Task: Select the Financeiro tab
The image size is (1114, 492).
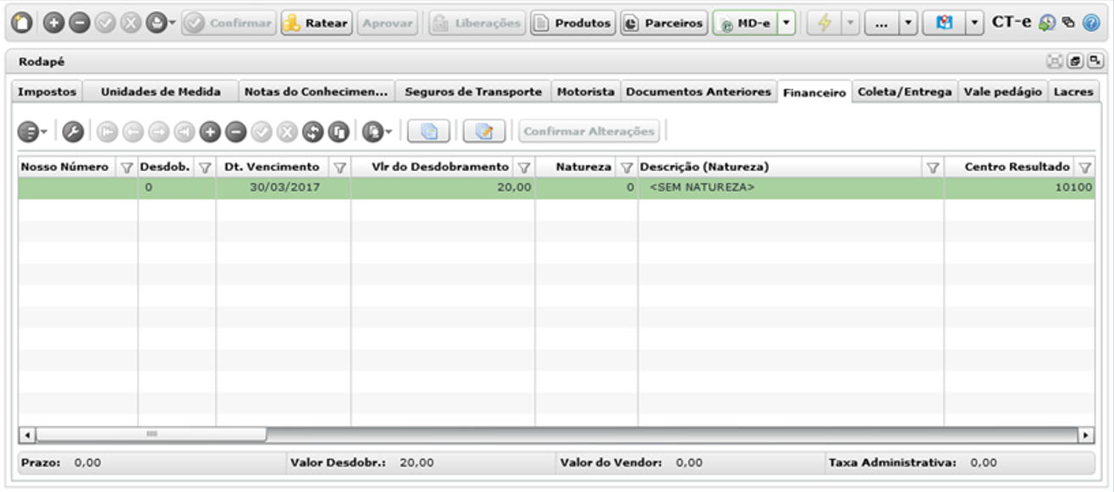Action: click(814, 92)
